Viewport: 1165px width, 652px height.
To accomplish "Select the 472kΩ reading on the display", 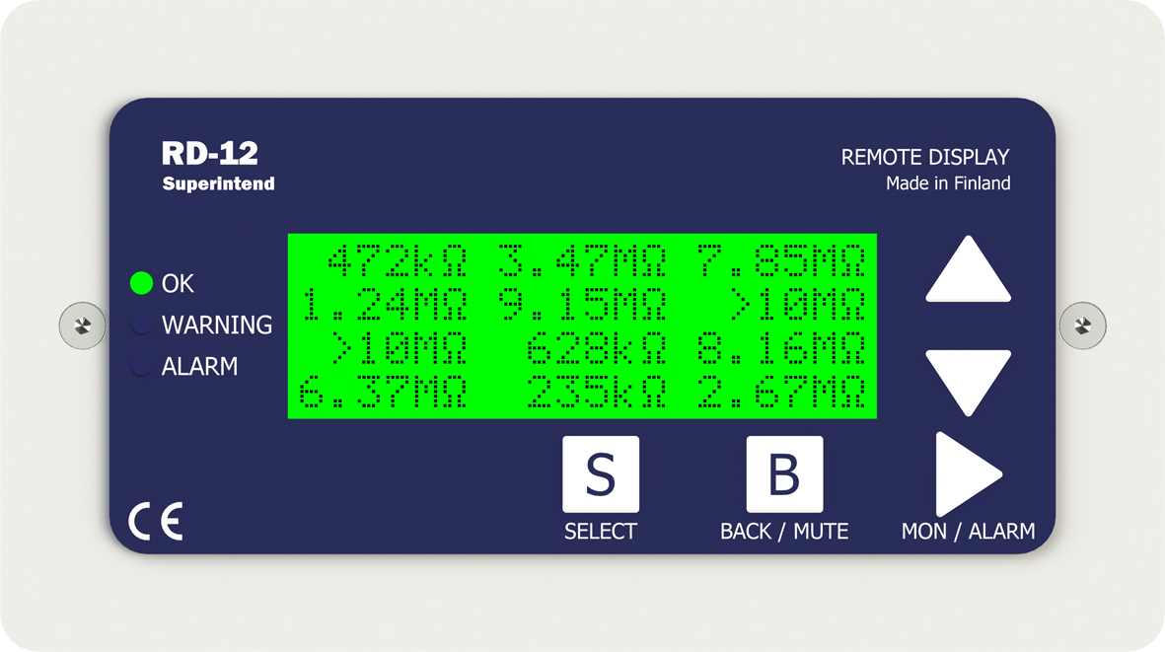I will pyautogui.click(x=397, y=262).
